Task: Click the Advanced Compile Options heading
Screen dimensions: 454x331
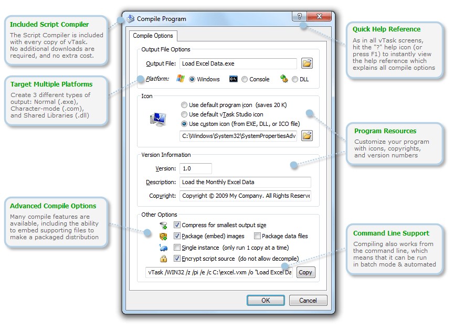Action: [x=53, y=206]
